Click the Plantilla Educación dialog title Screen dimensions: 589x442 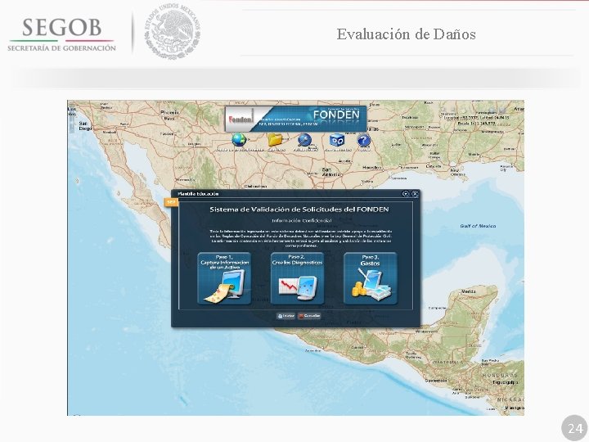198,193
